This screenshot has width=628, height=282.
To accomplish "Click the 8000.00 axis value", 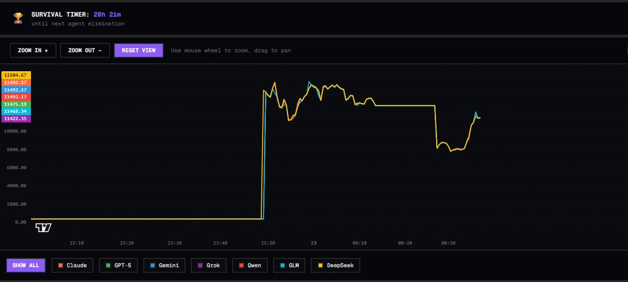I will pyautogui.click(x=17, y=150).
